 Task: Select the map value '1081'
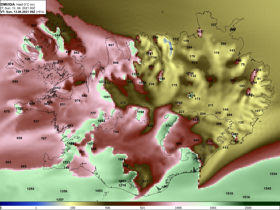107,97
